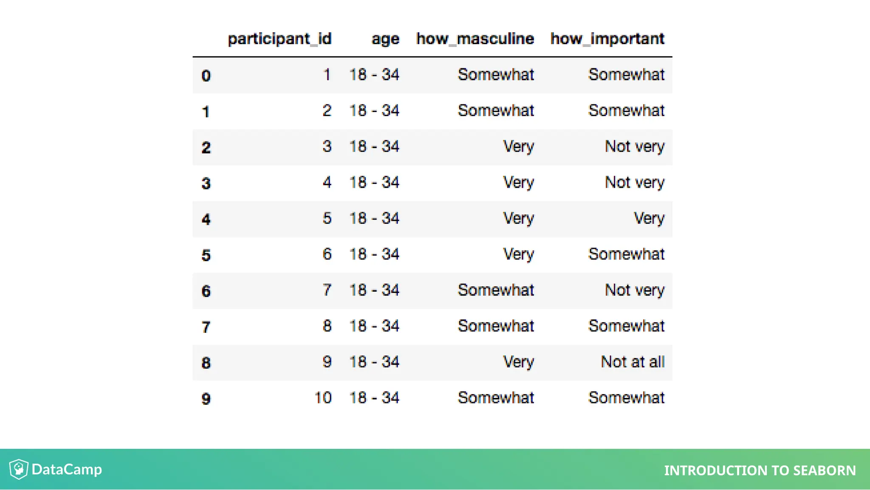Click the DataCamp shield logo icon
This screenshot has height=490, width=870.
point(19,469)
